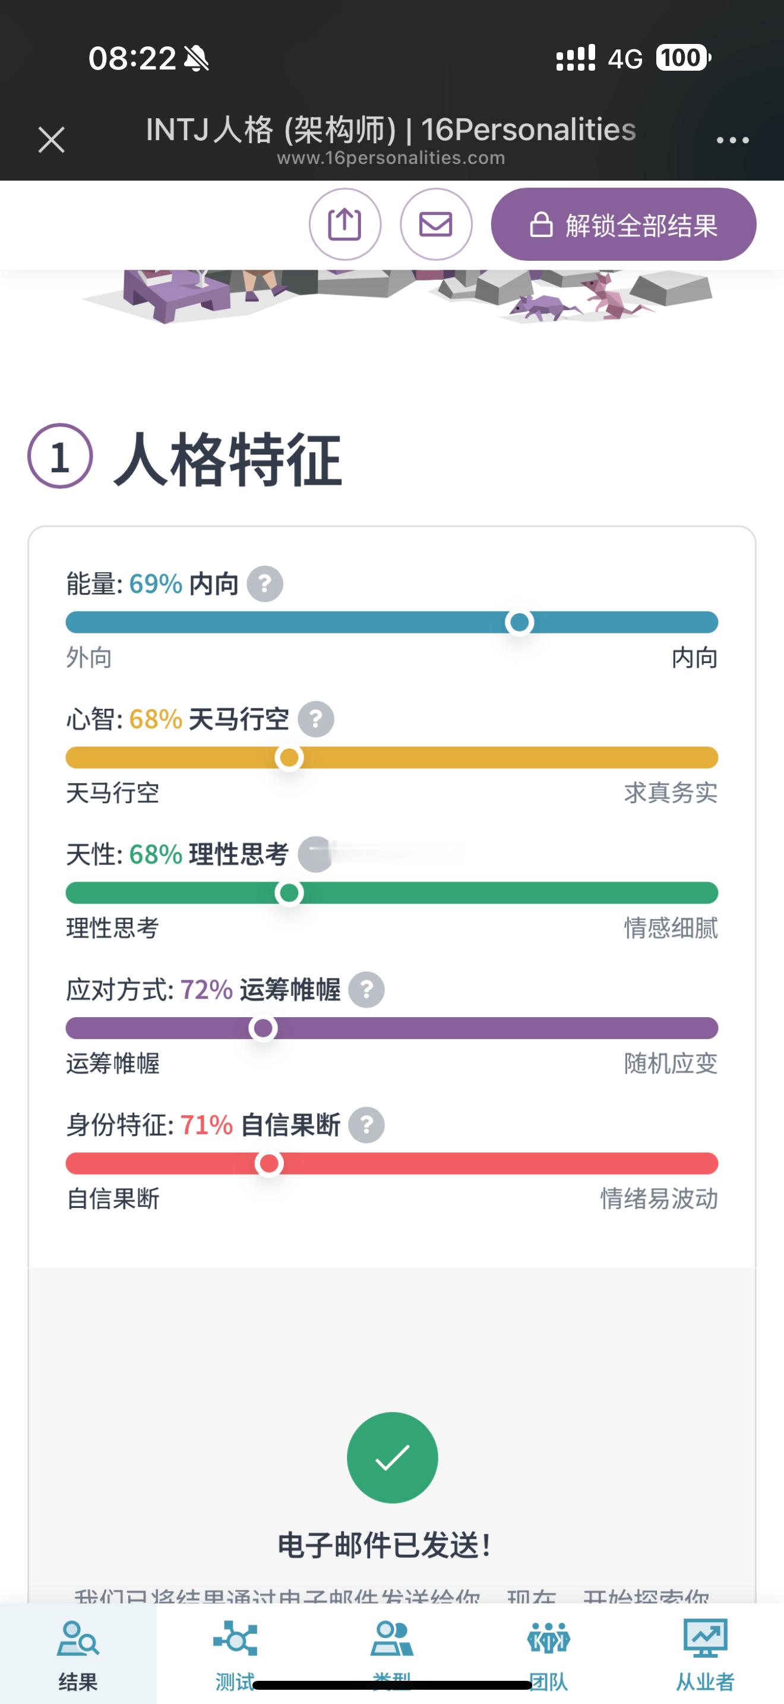Click the 能量 blue slider handle

(520, 623)
